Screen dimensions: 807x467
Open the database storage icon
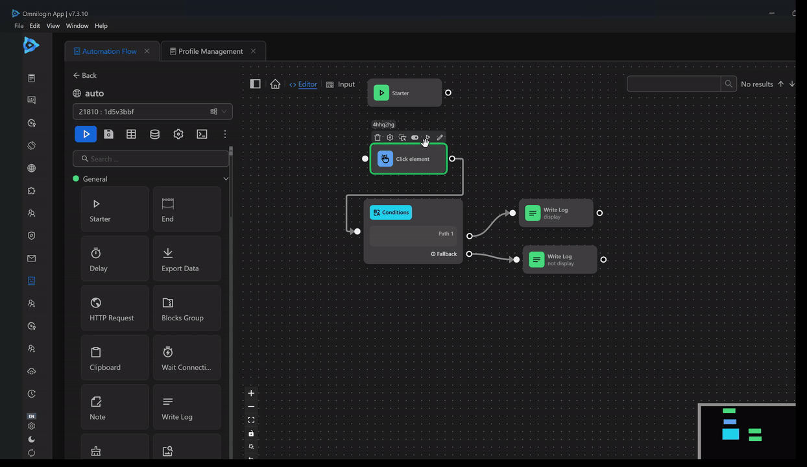click(x=154, y=134)
